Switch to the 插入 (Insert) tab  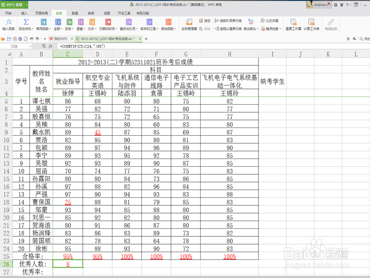24,13
